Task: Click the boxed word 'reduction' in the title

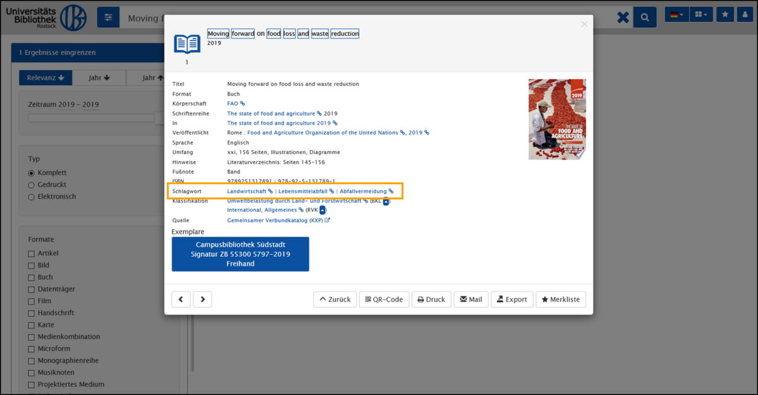Action: [345, 33]
